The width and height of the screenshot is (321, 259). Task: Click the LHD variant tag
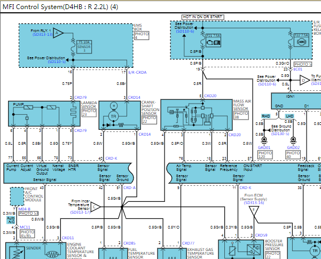pyautogui.click(x=289, y=116)
